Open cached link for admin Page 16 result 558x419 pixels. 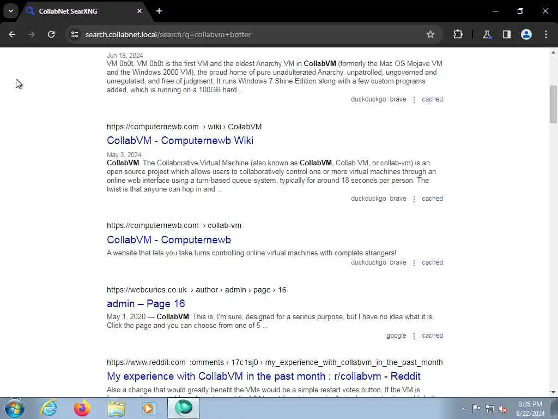click(x=432, y=336)
